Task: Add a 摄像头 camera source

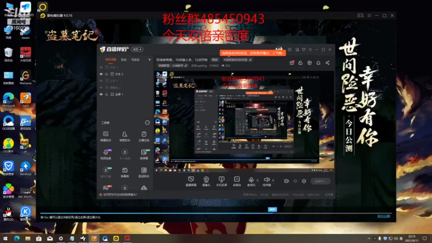Action: (206, 181)
